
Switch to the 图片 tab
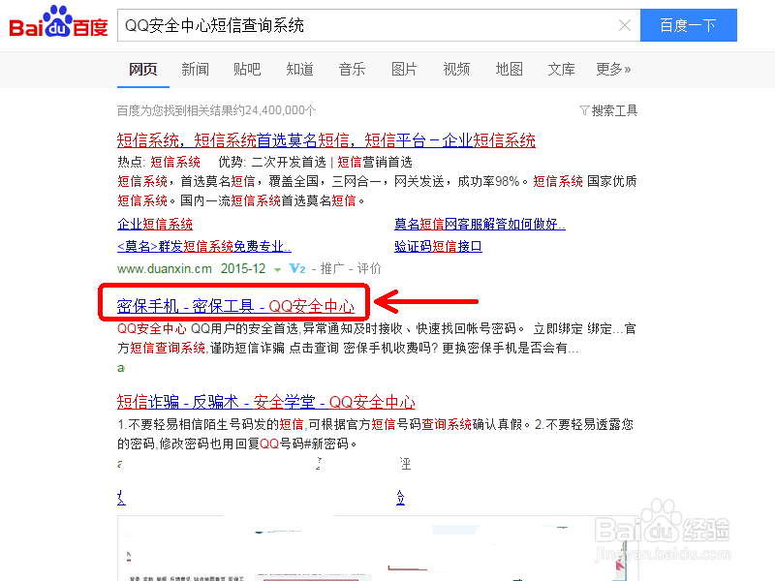pos(404,69)
